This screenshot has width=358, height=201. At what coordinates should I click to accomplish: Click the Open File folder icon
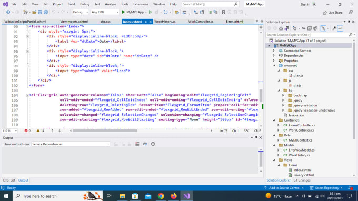(34, 12)
